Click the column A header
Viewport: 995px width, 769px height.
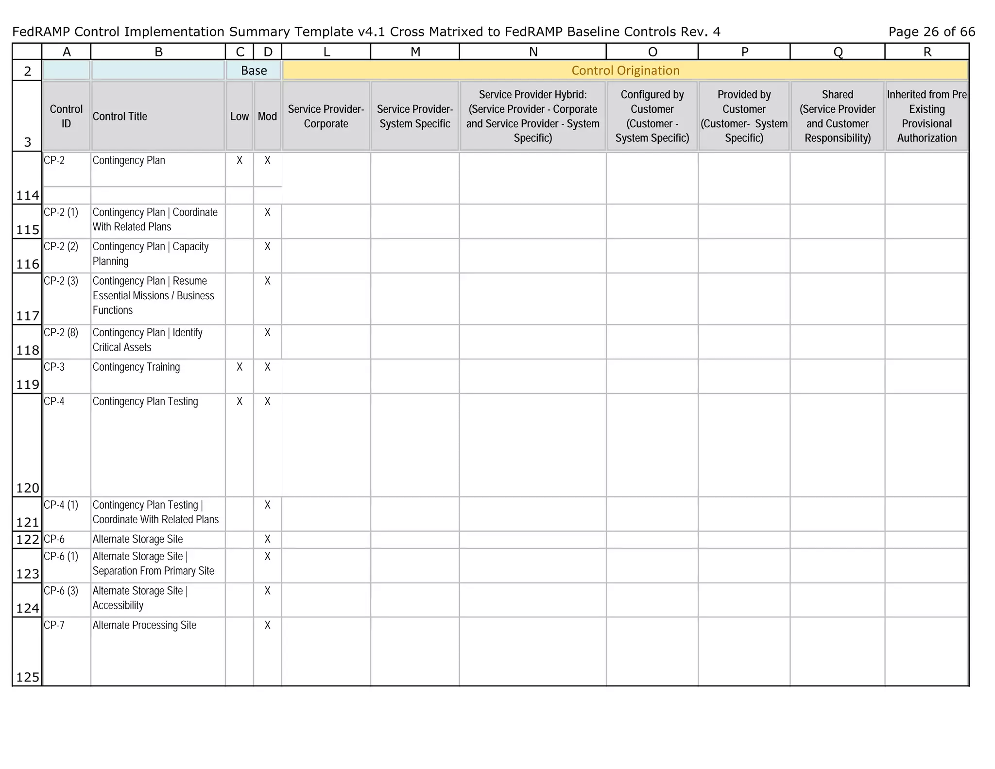[67, 51]
